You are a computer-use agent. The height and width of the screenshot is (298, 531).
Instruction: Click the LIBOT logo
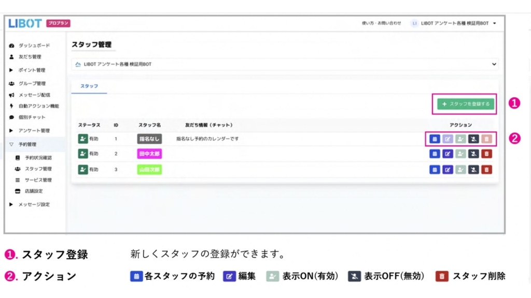(25, 23)
